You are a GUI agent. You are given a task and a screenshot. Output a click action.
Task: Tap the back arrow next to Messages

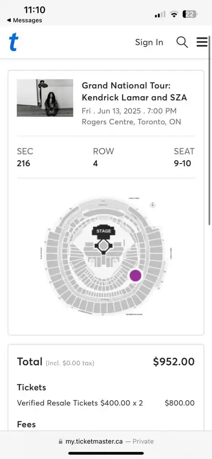(9, 20)
